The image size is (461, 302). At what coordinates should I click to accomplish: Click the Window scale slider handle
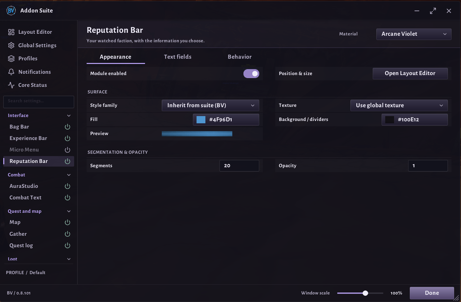[365, 293]
